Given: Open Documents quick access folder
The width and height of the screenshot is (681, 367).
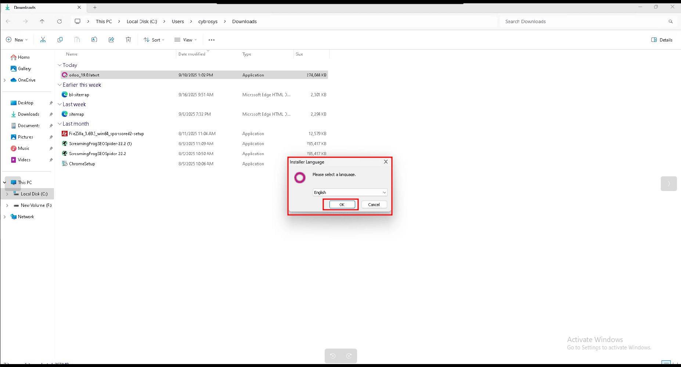Looking at the screenshot, I should click(x=25, y=126).
